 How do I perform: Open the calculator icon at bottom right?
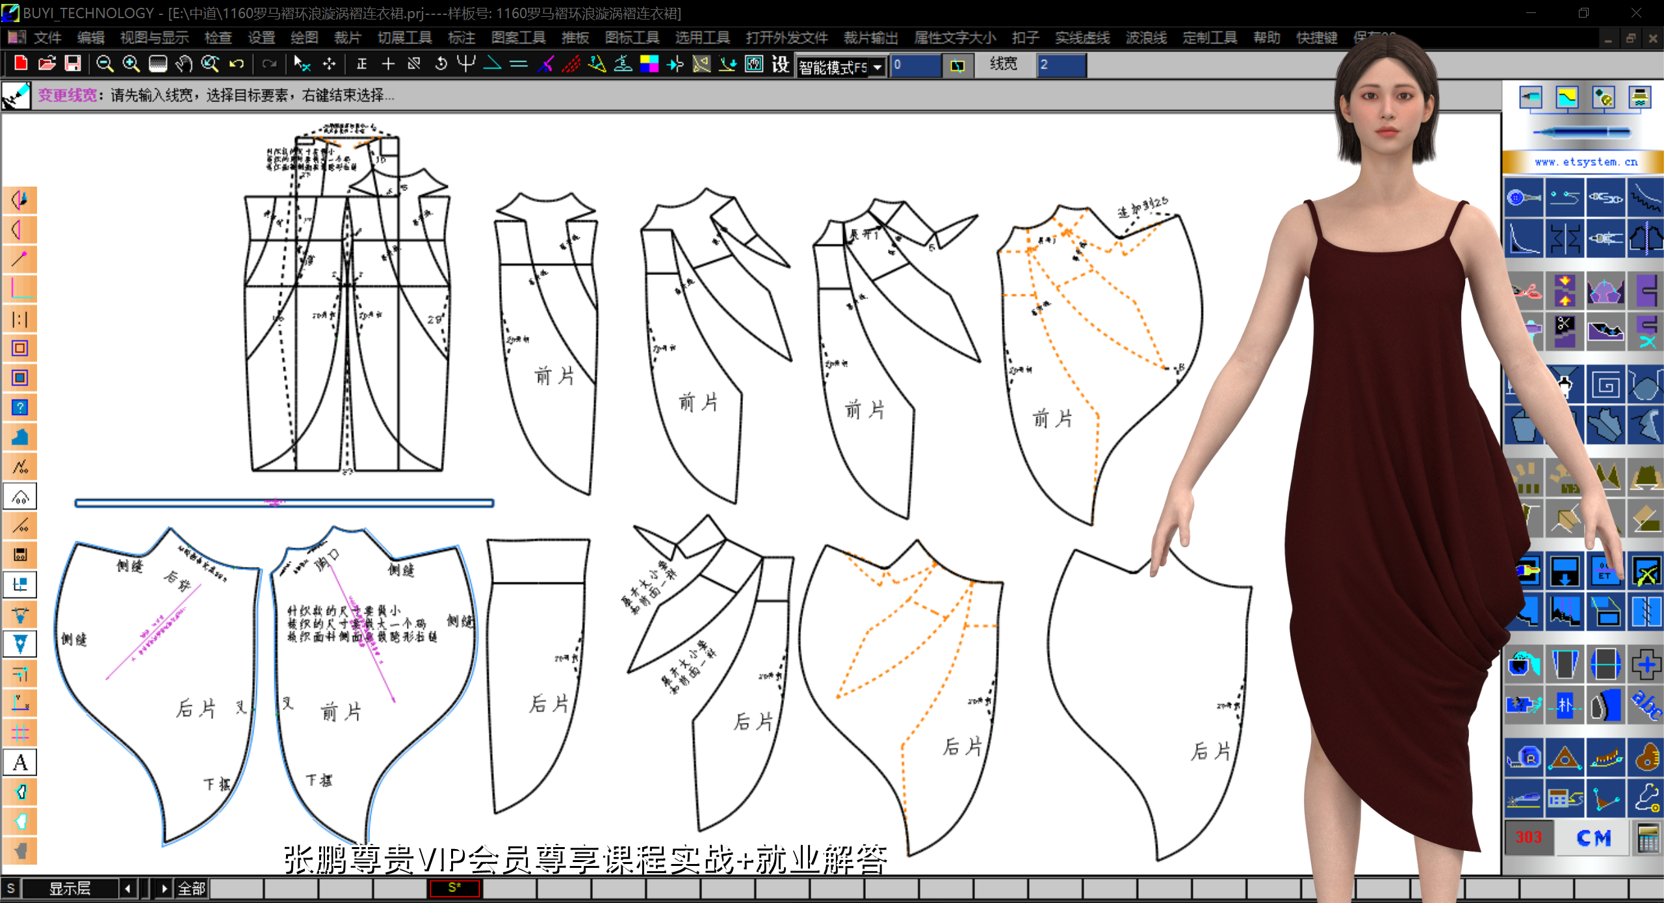tap(1647, 838)
